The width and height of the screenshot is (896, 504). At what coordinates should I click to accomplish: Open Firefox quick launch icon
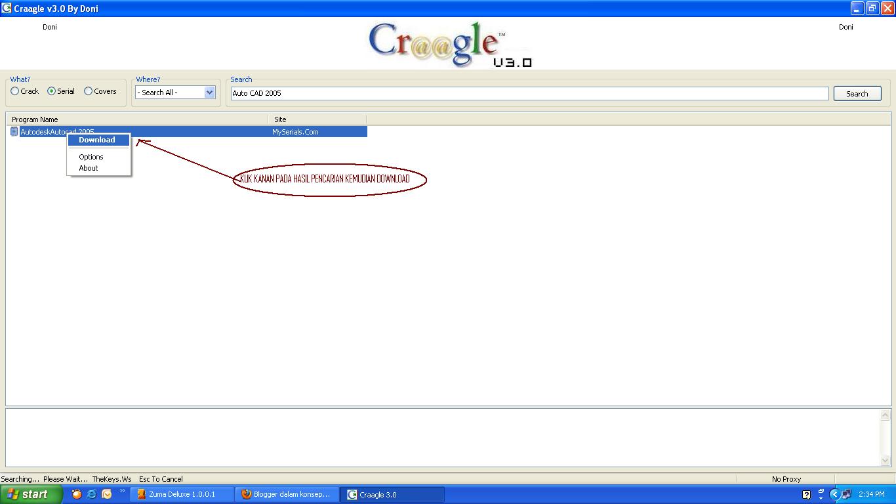tap(77, 494)
